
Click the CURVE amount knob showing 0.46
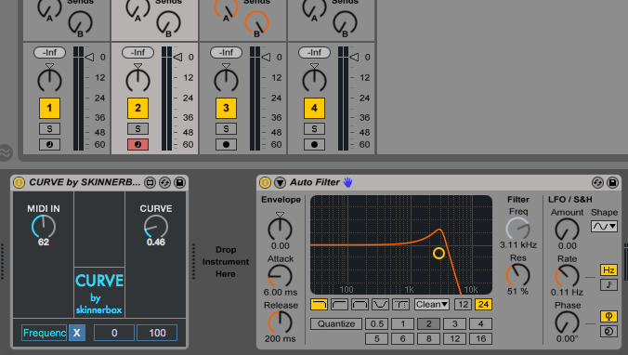click(156, 227)
